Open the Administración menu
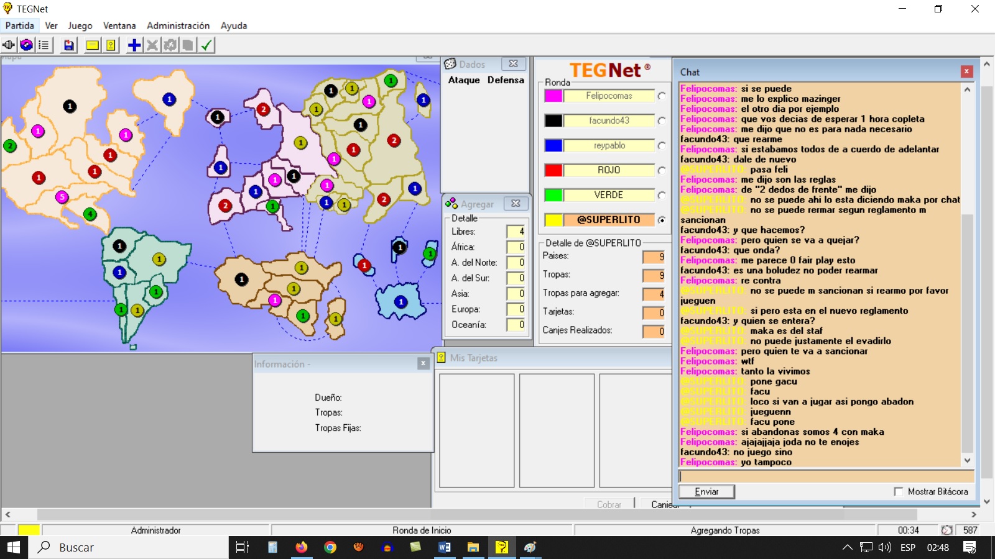 178,25
